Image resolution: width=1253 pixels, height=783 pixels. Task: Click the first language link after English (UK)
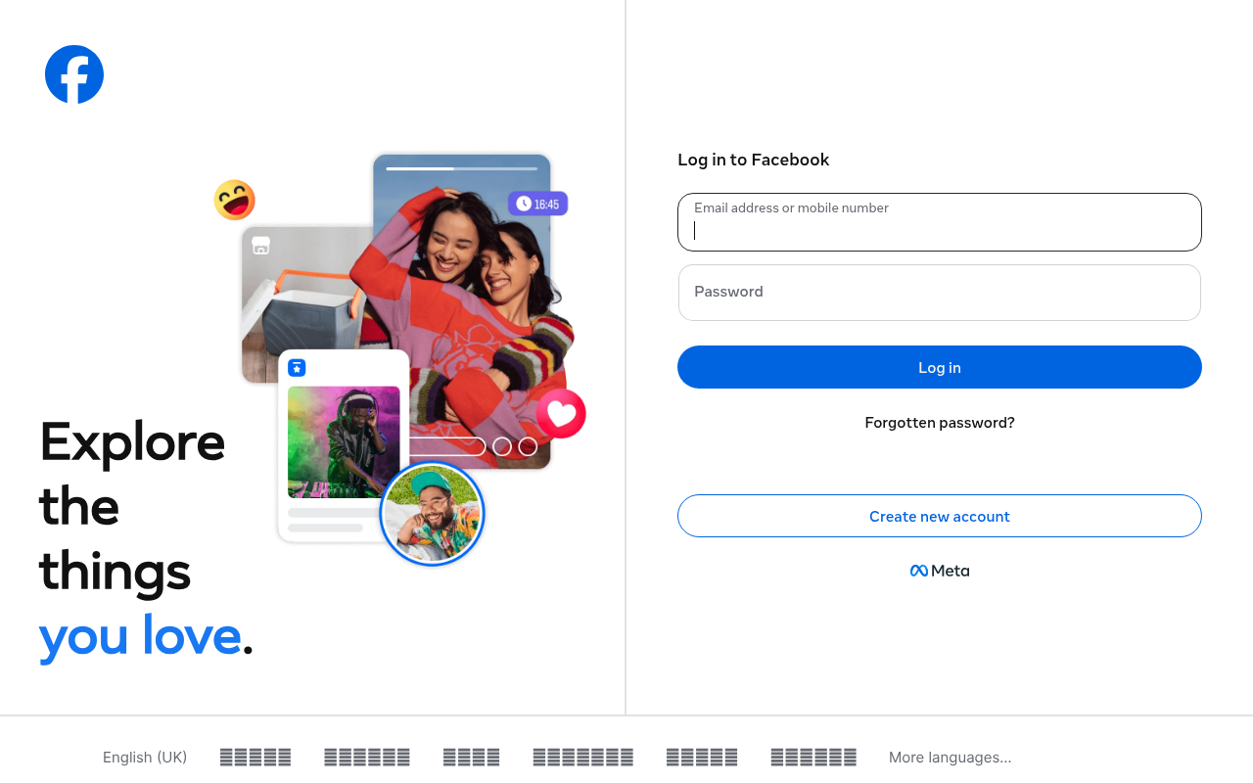coord(255,758)
